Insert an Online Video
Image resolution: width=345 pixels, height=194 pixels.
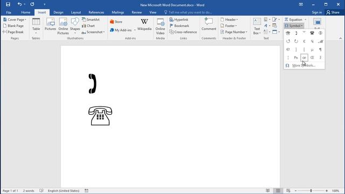(x=160, y=26)
